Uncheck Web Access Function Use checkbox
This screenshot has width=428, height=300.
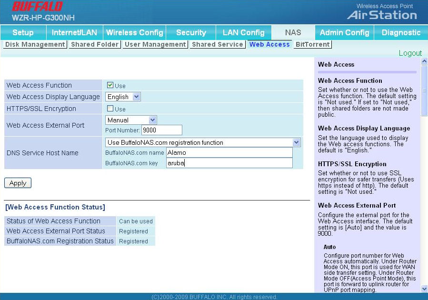[110, 85]
